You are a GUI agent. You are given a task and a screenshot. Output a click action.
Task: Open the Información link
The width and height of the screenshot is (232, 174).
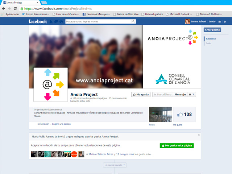pyautogui.click(x=43, y=124)
